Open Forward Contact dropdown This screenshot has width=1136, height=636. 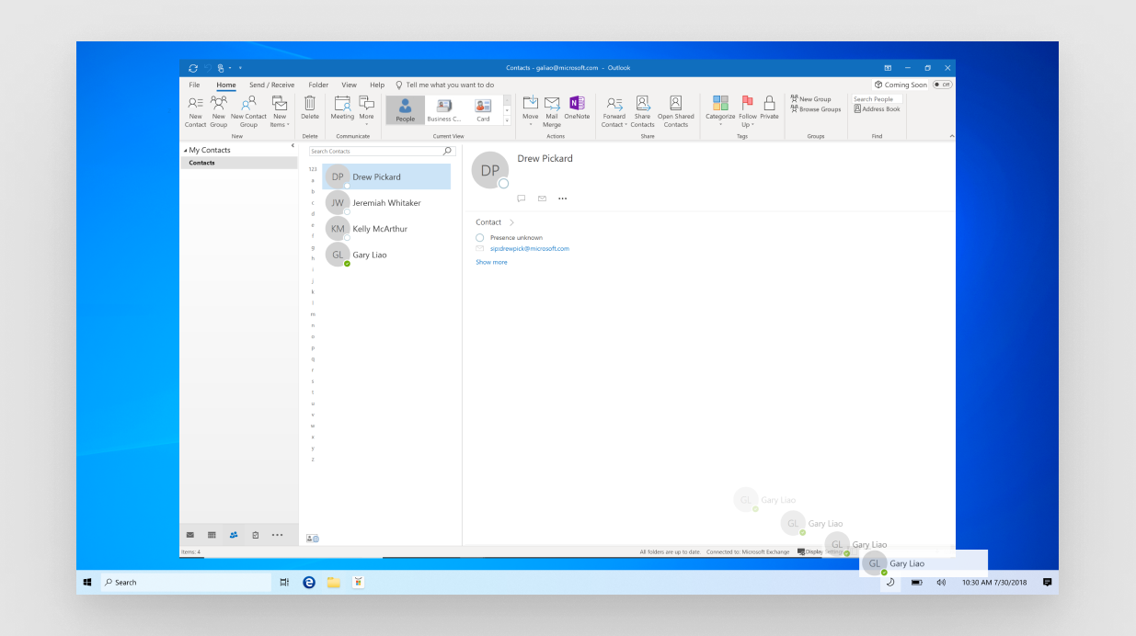[x=614, y=111]
